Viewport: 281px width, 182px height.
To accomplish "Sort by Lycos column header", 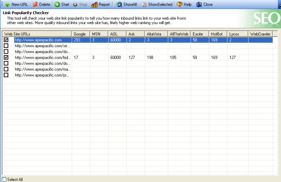I will pos(238,34).
